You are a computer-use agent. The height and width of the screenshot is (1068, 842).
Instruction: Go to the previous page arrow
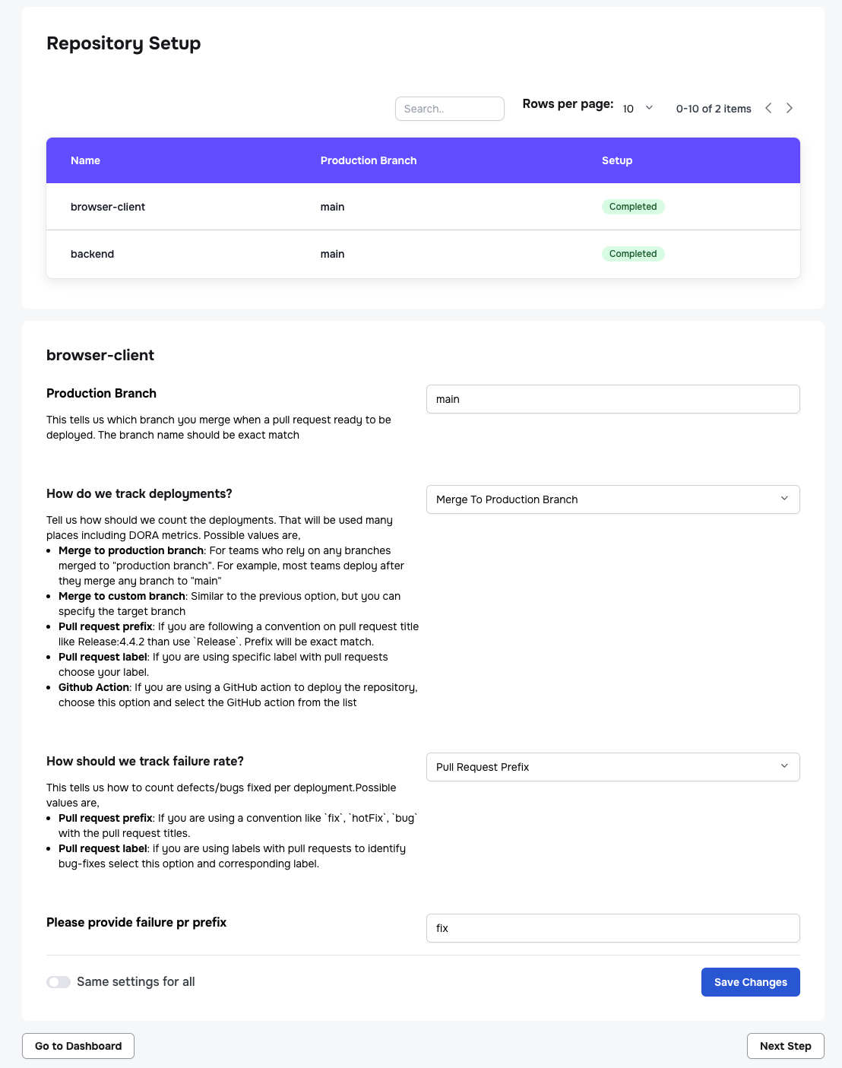768,108
